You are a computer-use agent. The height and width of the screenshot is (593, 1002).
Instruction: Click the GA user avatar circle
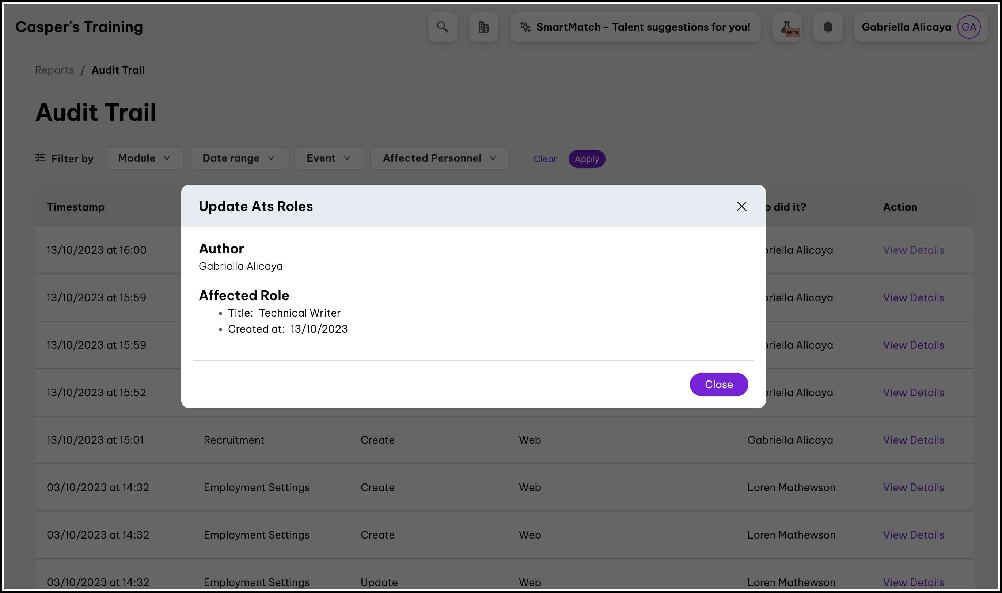(x=968, y=27)
